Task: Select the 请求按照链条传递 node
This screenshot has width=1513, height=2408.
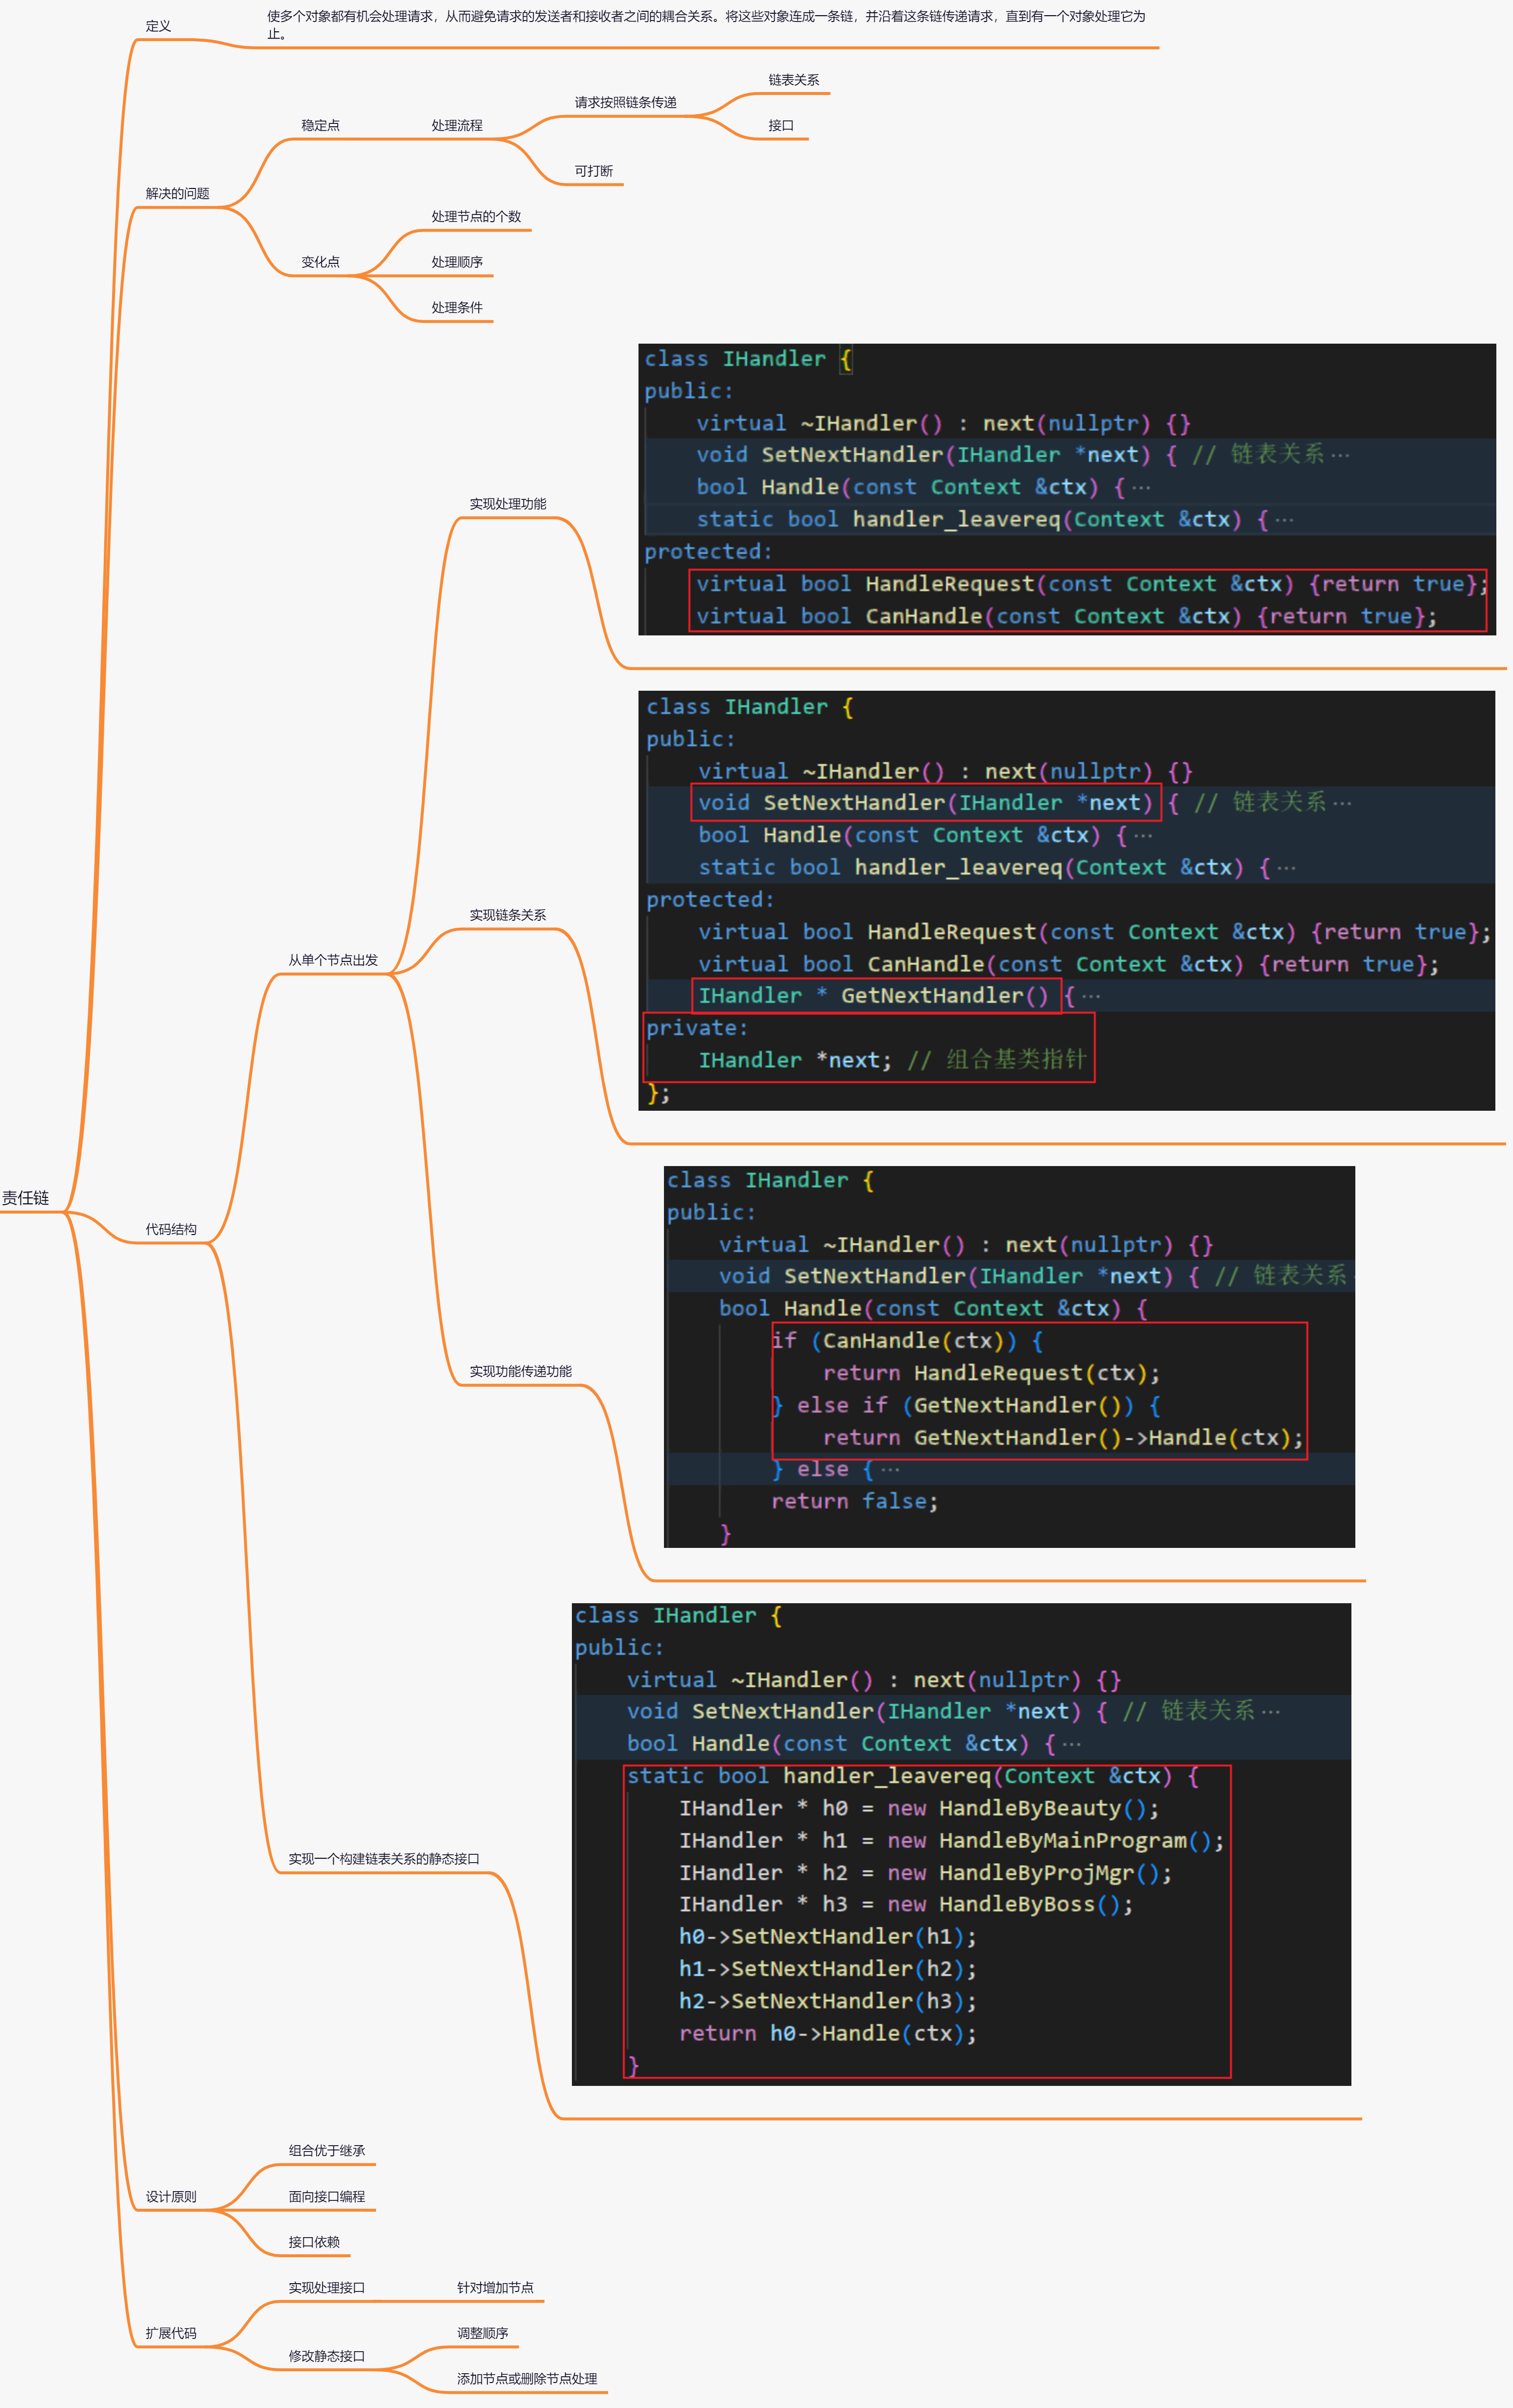Action: (x=625, y=102)
